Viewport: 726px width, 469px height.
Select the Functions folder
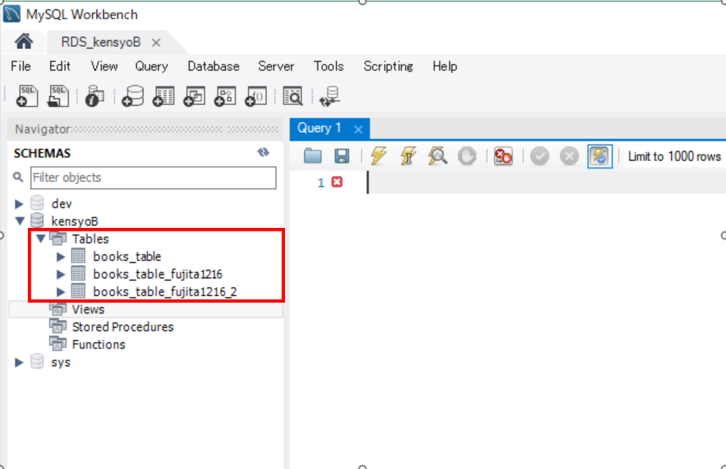(x=99, y=344)
